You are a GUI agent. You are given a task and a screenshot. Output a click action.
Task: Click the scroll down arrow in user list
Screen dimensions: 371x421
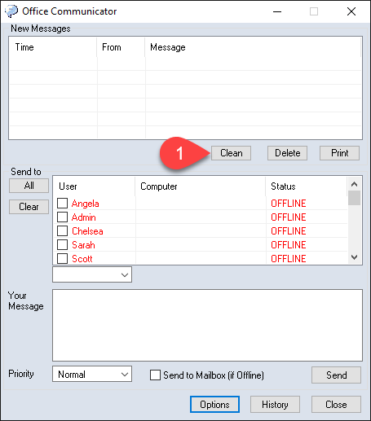354,257
